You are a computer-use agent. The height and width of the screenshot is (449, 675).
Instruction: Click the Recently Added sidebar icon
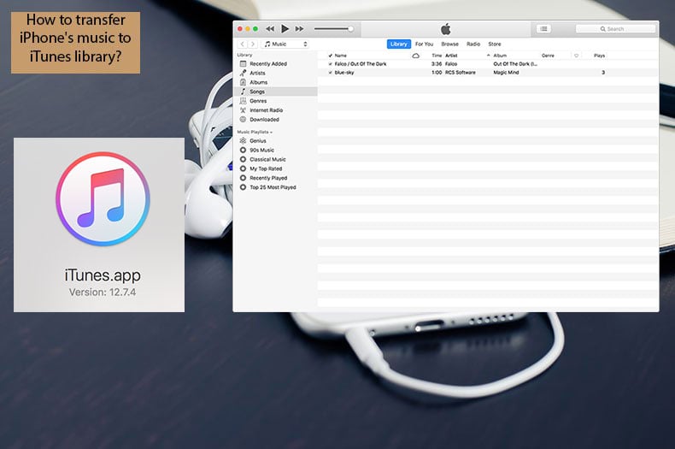point(243,64)
